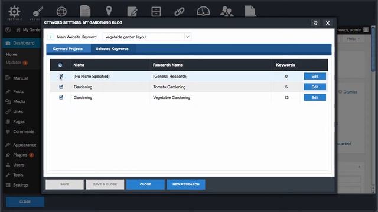Click the dialog SAVE button
This screenshot has height=212, width=378.
point(64,184)
